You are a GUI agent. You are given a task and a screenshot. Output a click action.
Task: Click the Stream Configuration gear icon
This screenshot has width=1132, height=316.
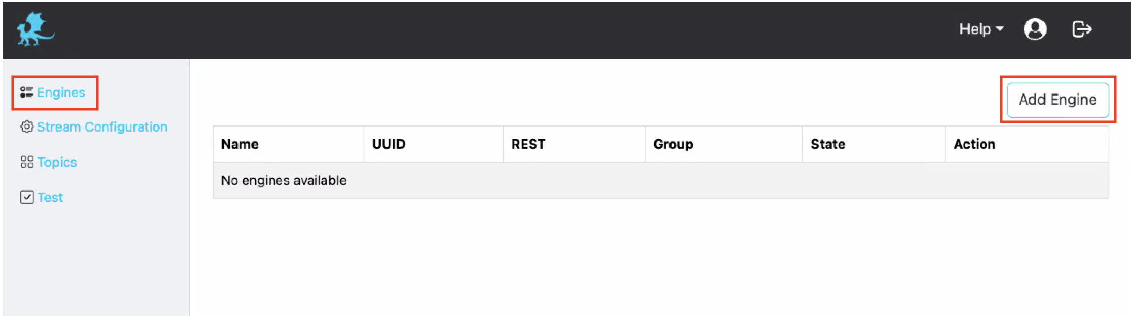tap(26, 127)
